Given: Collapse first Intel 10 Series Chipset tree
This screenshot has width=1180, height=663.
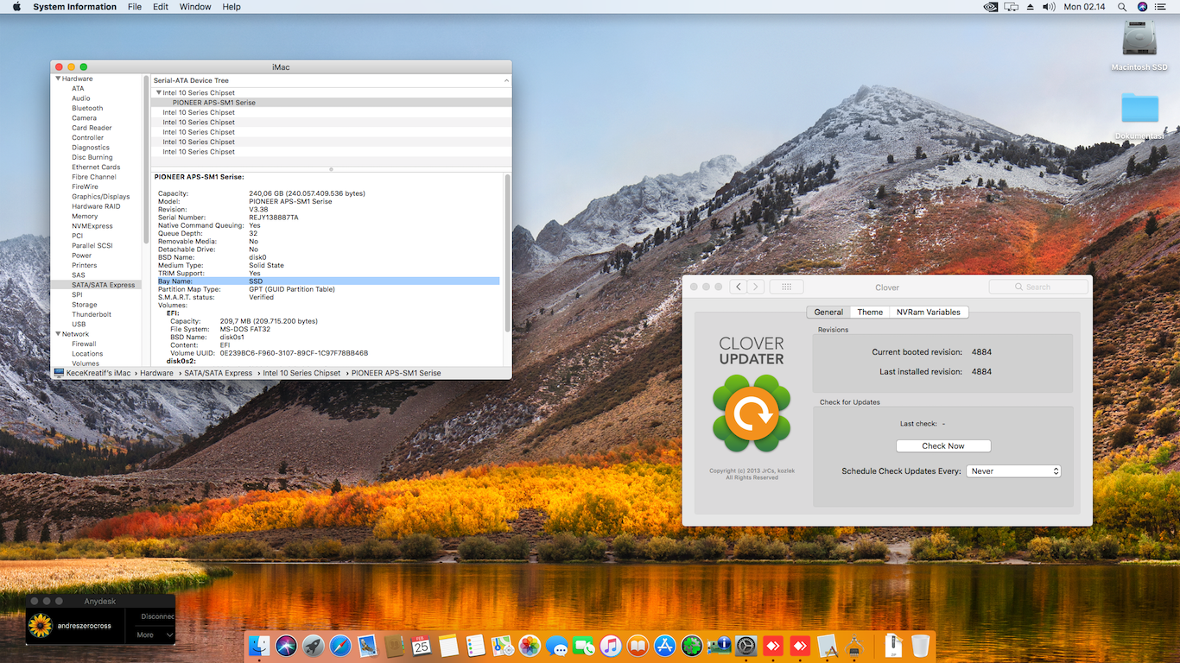Looking at the screenshot, I should coord(158,92).
